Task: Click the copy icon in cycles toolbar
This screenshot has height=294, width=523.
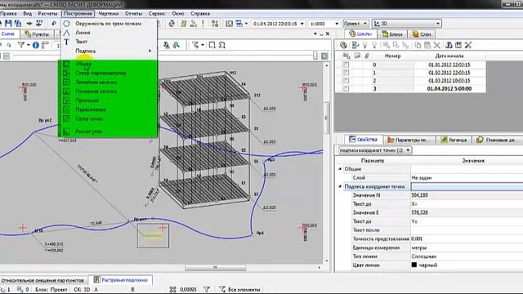Action: tap(418, 45)
